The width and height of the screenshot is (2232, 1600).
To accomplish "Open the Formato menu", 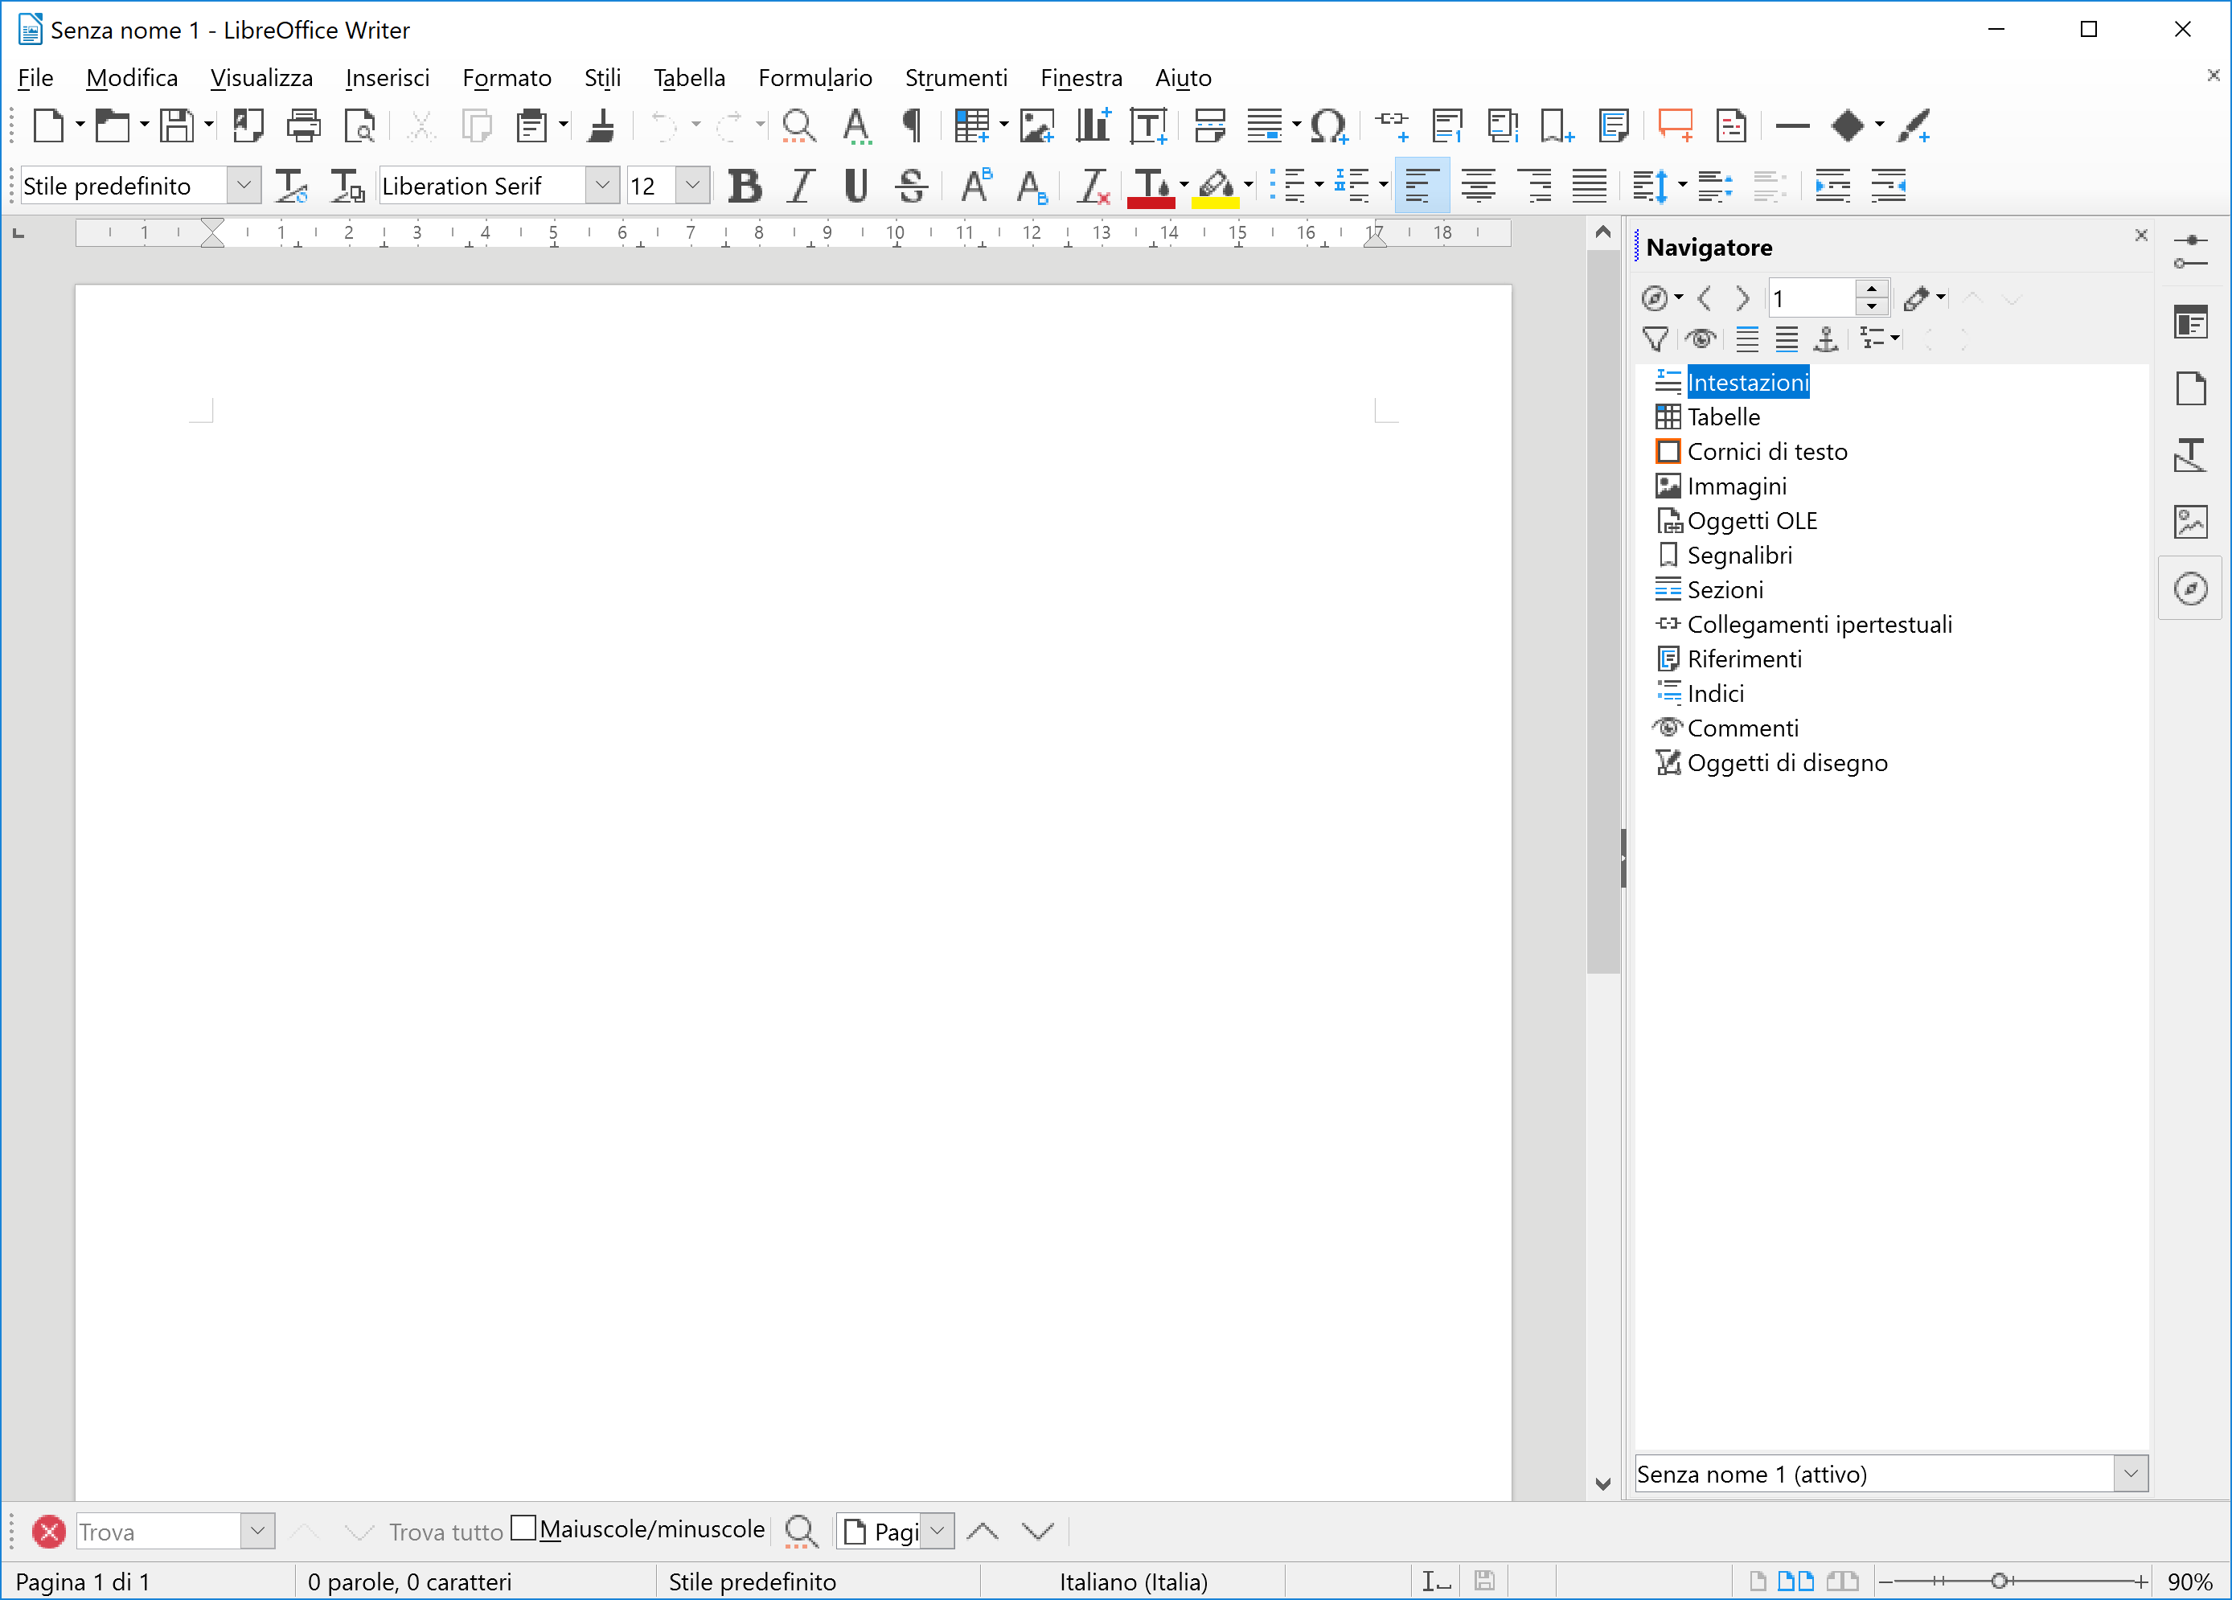I will coord(506,78).
